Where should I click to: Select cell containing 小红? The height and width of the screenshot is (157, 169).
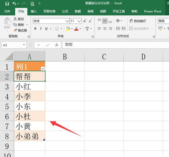coord(30,86)
